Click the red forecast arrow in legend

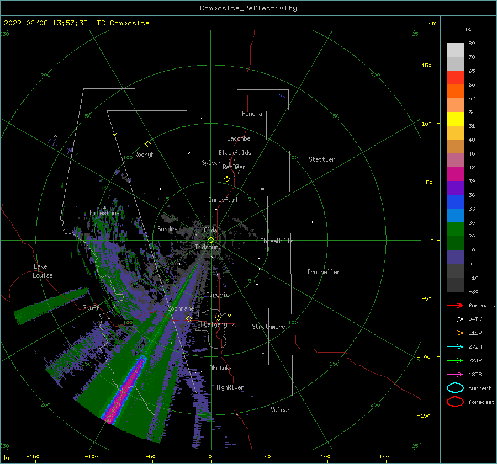click(455, 305)
